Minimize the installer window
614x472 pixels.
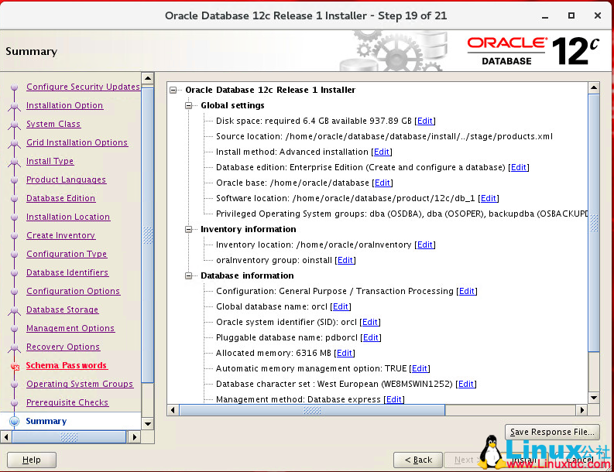[545, 16]
